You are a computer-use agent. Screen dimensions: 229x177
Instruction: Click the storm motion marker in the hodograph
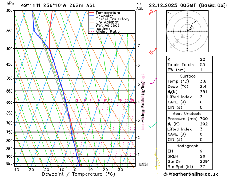pos(190,29)
